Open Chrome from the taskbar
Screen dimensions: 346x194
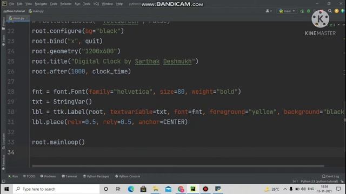[x=181, y=189]
